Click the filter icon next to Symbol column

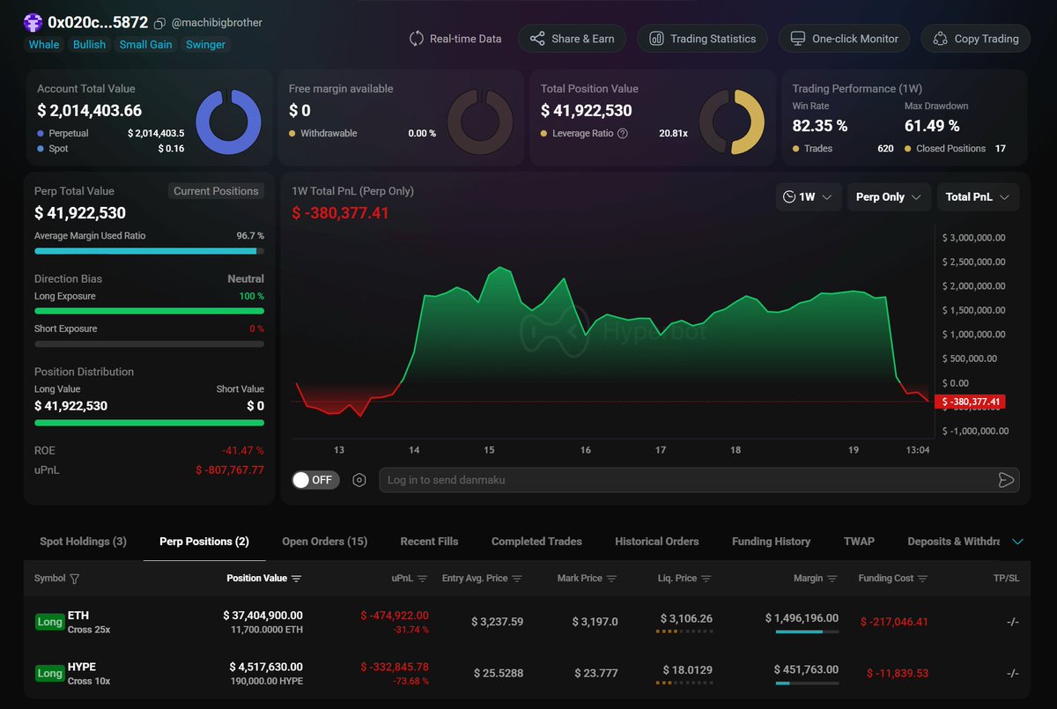pyautogui.click(x=74, y=579)
